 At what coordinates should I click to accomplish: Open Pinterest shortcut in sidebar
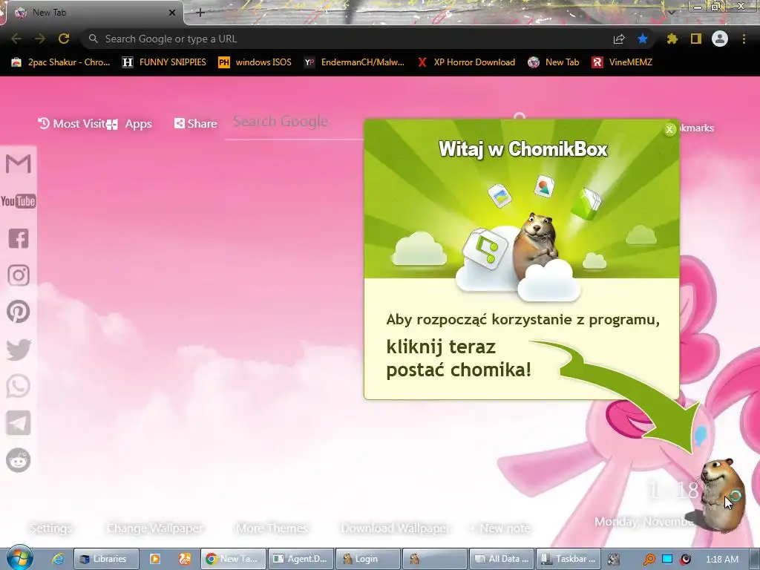[19, 312]
